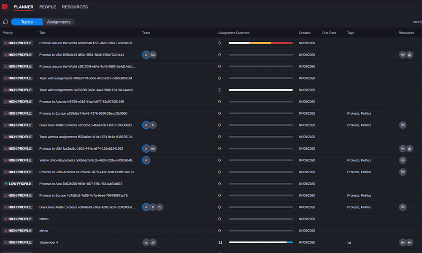The width and height of the screenshot is (422, 253).
Task: Open the topic titled 'September 4'
Action: pos(49,242)
